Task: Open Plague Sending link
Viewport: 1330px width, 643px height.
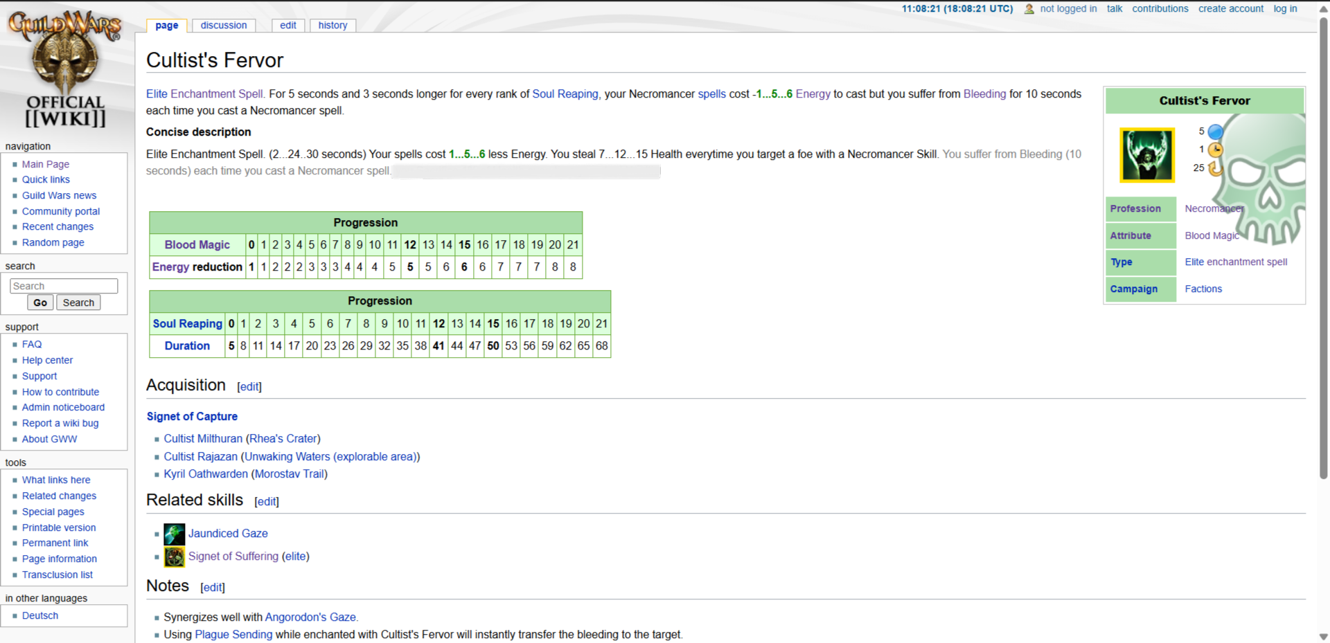Action: (233, 634)
